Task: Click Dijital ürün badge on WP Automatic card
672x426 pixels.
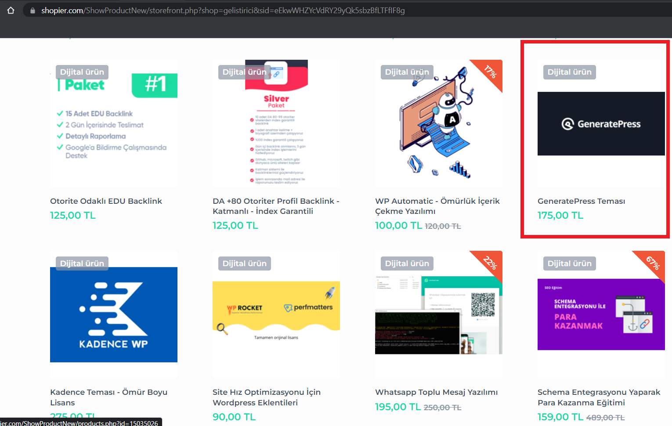Action: pos(407,72)
